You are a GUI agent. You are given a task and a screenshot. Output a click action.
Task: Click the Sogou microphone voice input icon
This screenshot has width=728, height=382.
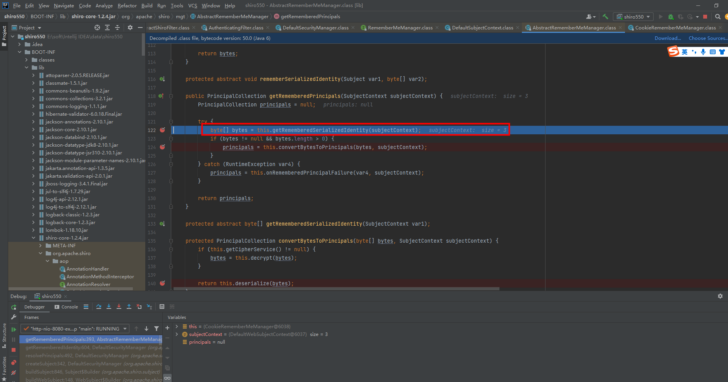tap(703, 51)
